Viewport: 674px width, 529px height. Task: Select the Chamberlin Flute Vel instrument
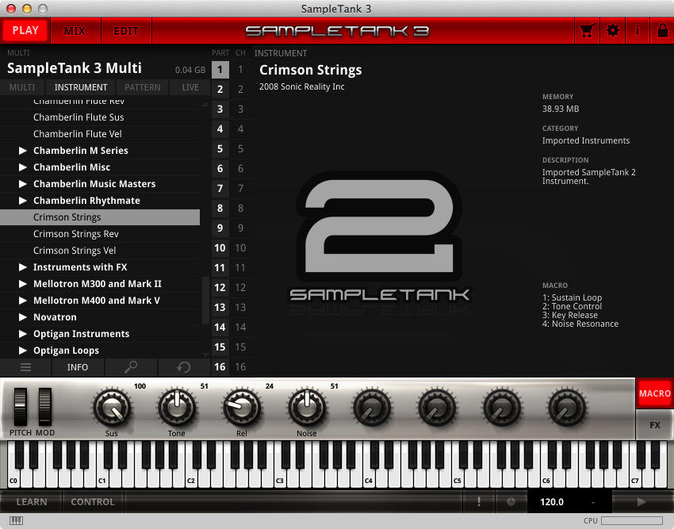coord(100,134)
